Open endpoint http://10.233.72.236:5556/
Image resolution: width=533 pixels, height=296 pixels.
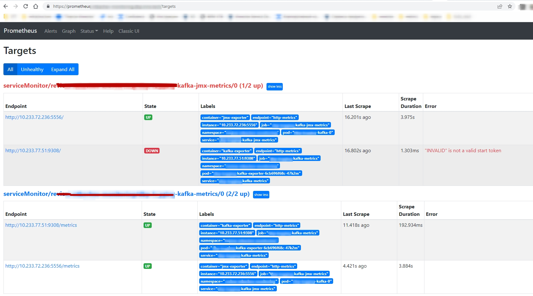[34, 117]
